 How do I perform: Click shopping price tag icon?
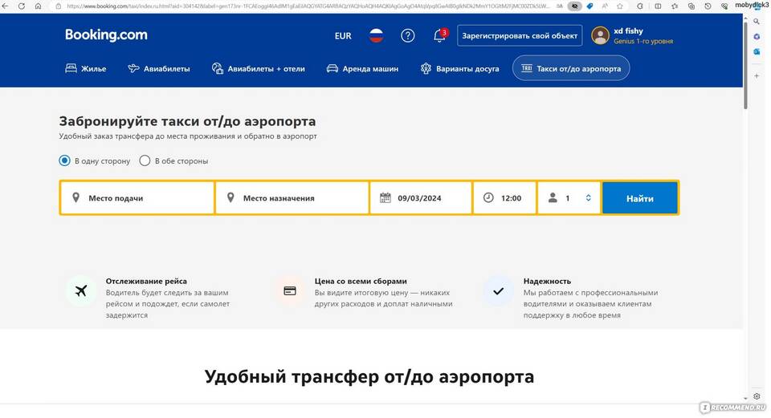point(589,6)
